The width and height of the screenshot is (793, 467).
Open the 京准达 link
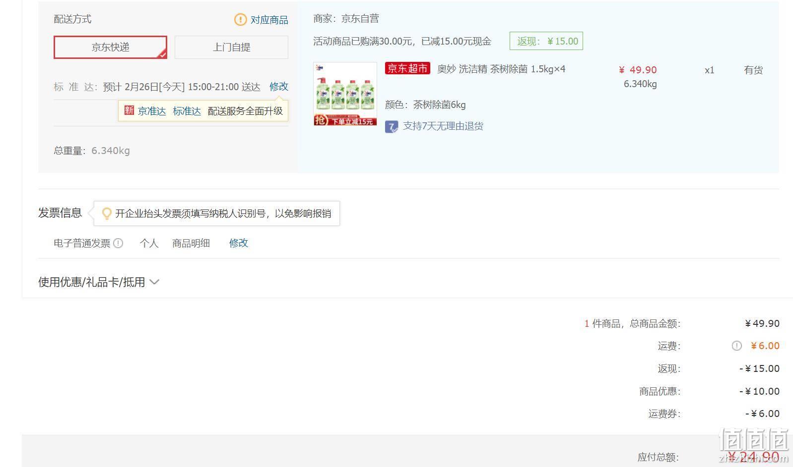152,111
